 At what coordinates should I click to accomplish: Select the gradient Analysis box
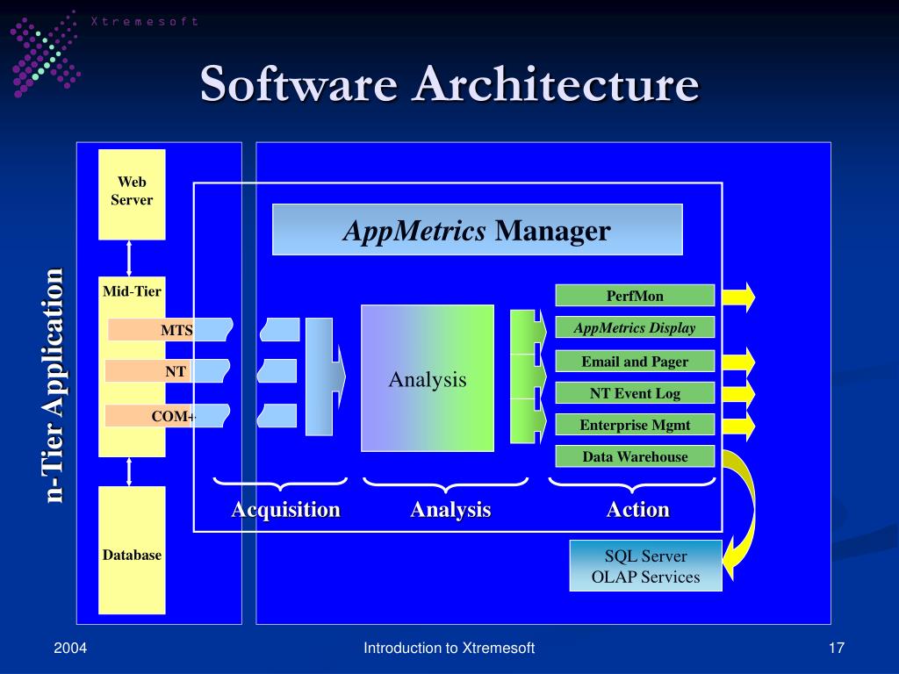[x=428, y=378]
